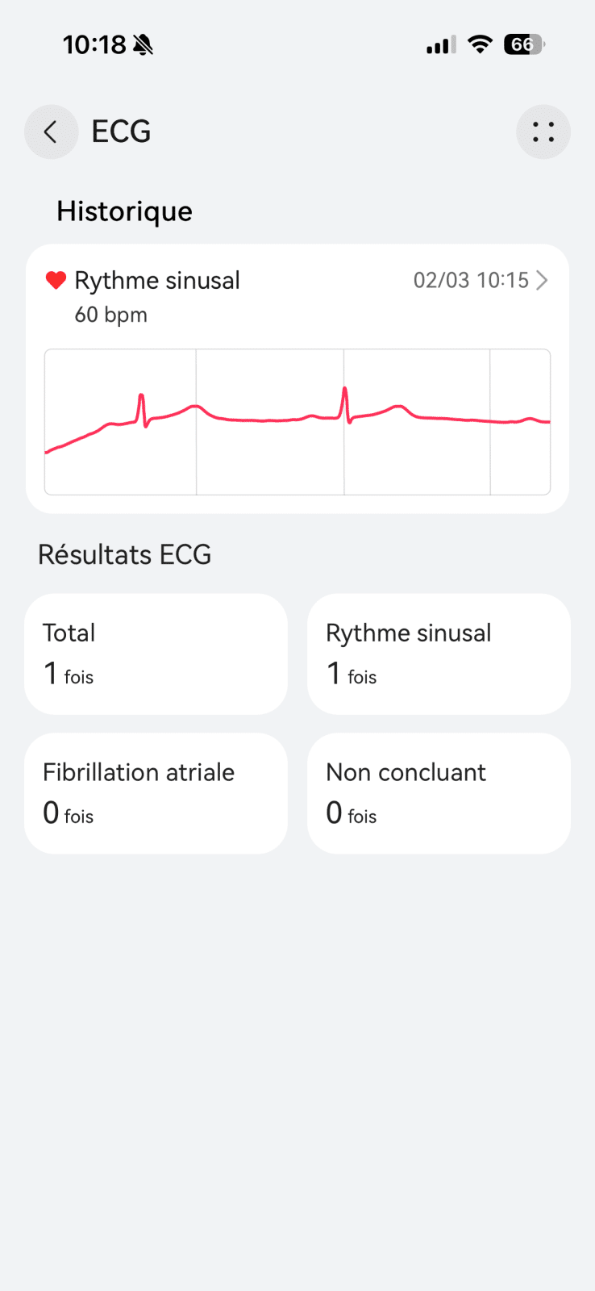Screen dimensions: 595x1291
Task: Tap the Résultats ECG section heading
Action: [124, 555]
